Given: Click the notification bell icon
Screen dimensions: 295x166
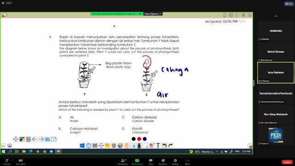Looking at the screenshot, I should 224,15.
